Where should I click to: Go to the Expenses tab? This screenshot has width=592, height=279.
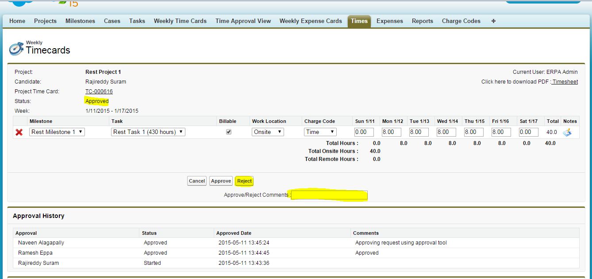389,21
